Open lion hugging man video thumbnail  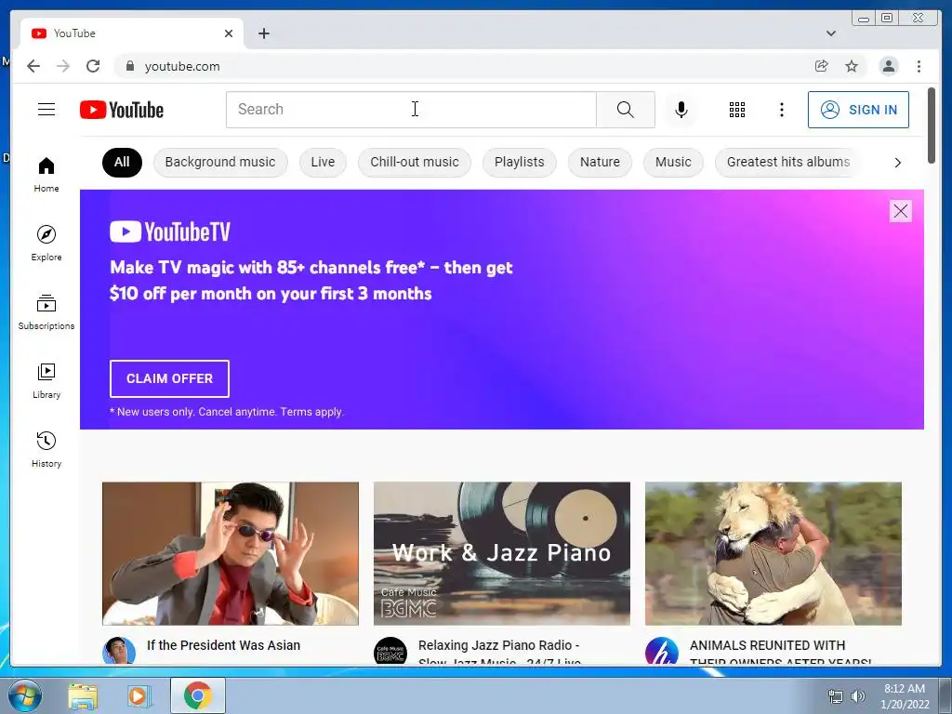point(773,553)
